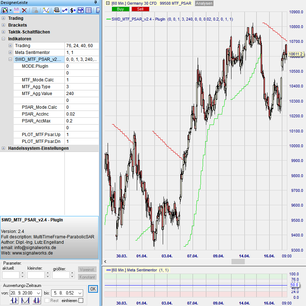Image resolution: width=306 pixels, height=306 pixels.
Task: Expand the Brackets section
Action: click(3, 25)
